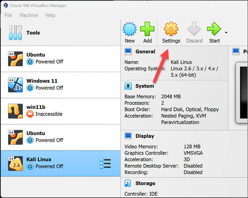Open the Machine menu
The width and height of the screenshot is (248, 198).
point(28,15)
